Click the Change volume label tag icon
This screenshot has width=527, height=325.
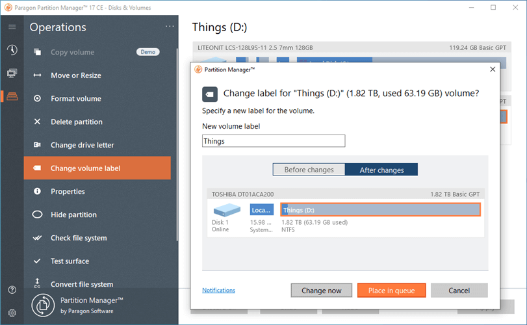(37, 168)
